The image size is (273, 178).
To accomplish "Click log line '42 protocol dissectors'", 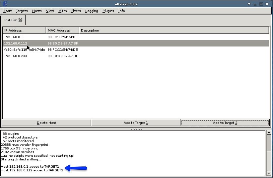I will [x=20, y=137].
